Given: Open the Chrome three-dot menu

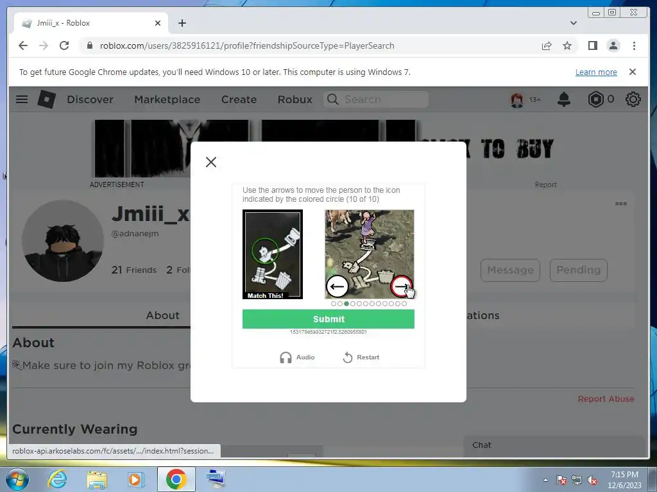Looking at the screenshot, I should coord(634,45).
